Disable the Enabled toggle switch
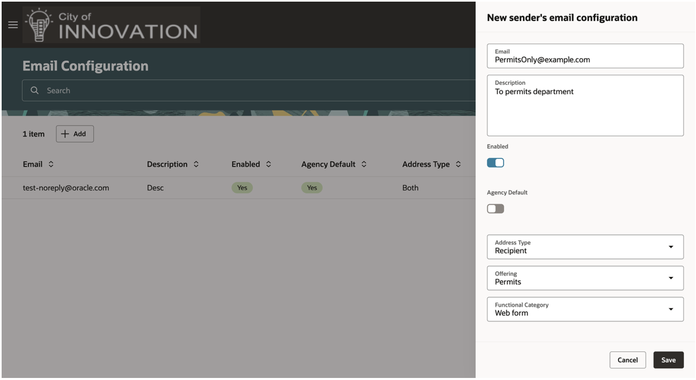Viewport: 696px width, 380px height. pos(495,163)
